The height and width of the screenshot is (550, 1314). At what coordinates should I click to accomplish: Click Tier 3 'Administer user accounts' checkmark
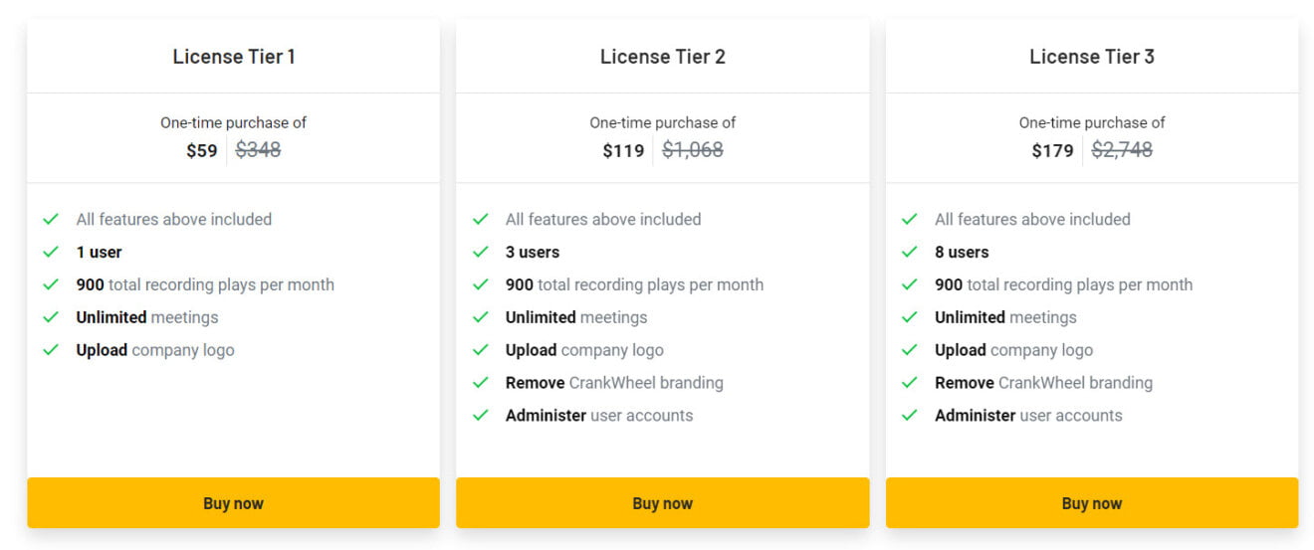point(910,416)
